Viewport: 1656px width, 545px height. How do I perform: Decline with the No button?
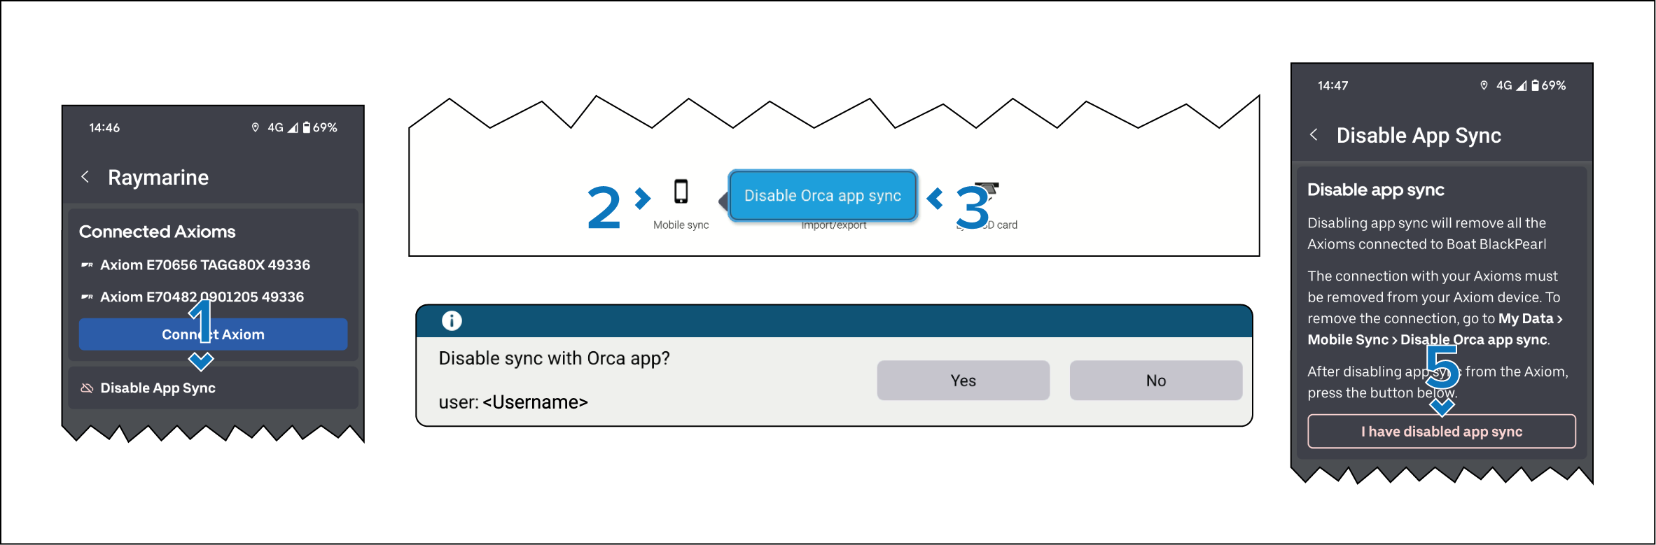1155,381
